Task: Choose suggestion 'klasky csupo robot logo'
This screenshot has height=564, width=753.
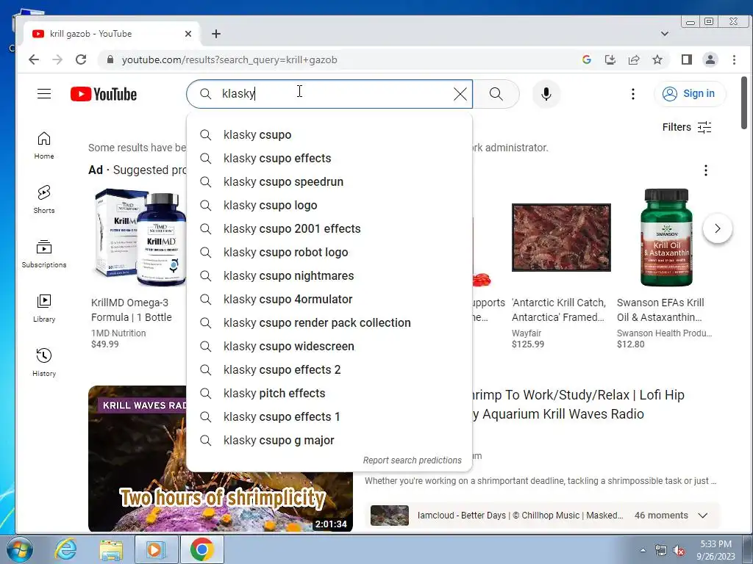Action: pyautogui.click(x=329, y=253)
